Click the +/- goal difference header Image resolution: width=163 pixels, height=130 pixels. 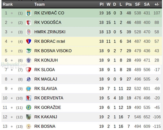[157, 4]
